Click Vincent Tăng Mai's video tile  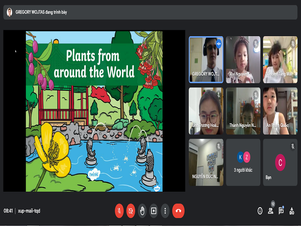[280, 59]
